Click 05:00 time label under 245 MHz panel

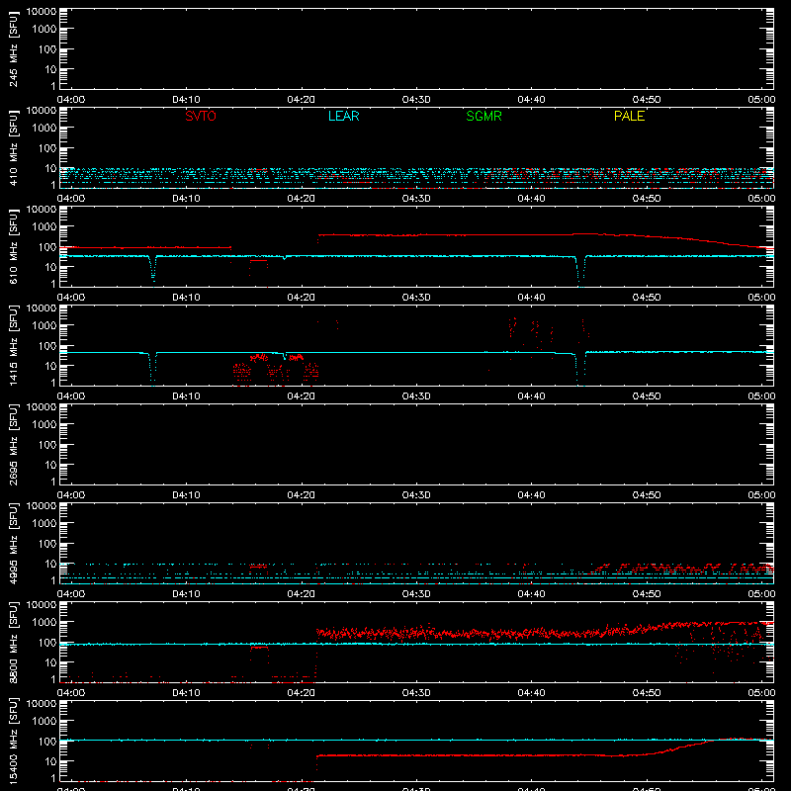click(x=761, y=100)
